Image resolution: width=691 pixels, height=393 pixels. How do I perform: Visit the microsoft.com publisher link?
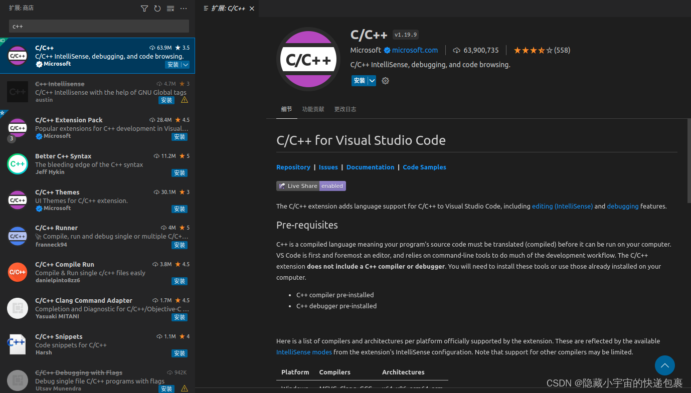pos(415,50)
